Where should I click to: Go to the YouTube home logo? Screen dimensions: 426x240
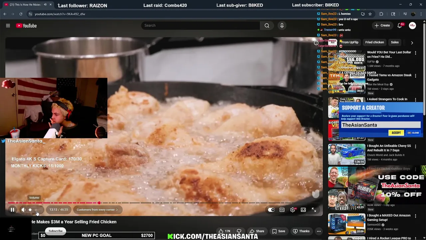[x=26, y=26]
